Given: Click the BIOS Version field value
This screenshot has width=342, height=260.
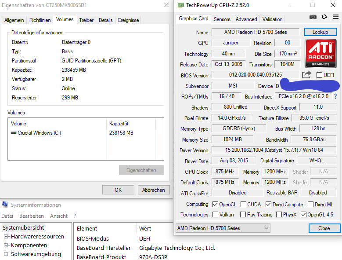Looking at the screenshot, I should pyautogui.click(x=255, y=75).
